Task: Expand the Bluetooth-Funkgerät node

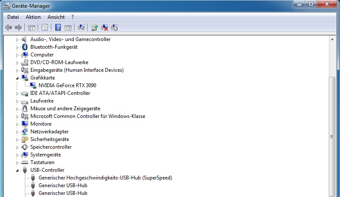Action: click(x=17, y=47)
